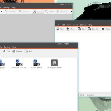Select the Samba Shares item in Dolphin
The height and width of the screenshot is (111, 111).
click(37, 64)
